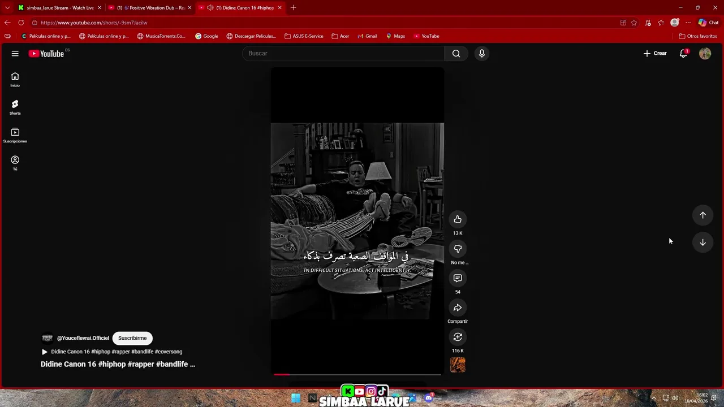Open the MusicaTorrents.Co bookmark
This screenshot has height=407, width=724.
click(161, 36)
